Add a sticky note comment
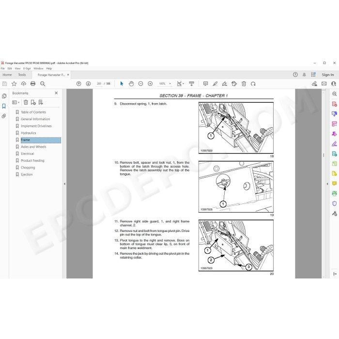The width and height of the screenshot is (339, 339). (206, 84)
